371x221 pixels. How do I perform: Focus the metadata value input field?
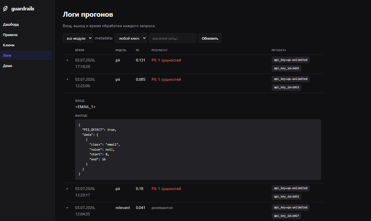[x=172, y=38]
